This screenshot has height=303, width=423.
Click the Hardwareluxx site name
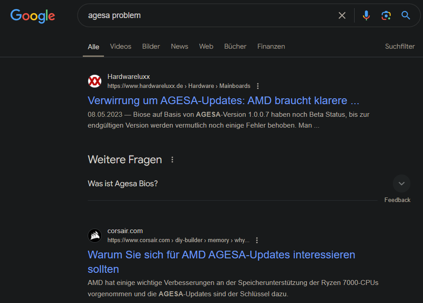128,77
